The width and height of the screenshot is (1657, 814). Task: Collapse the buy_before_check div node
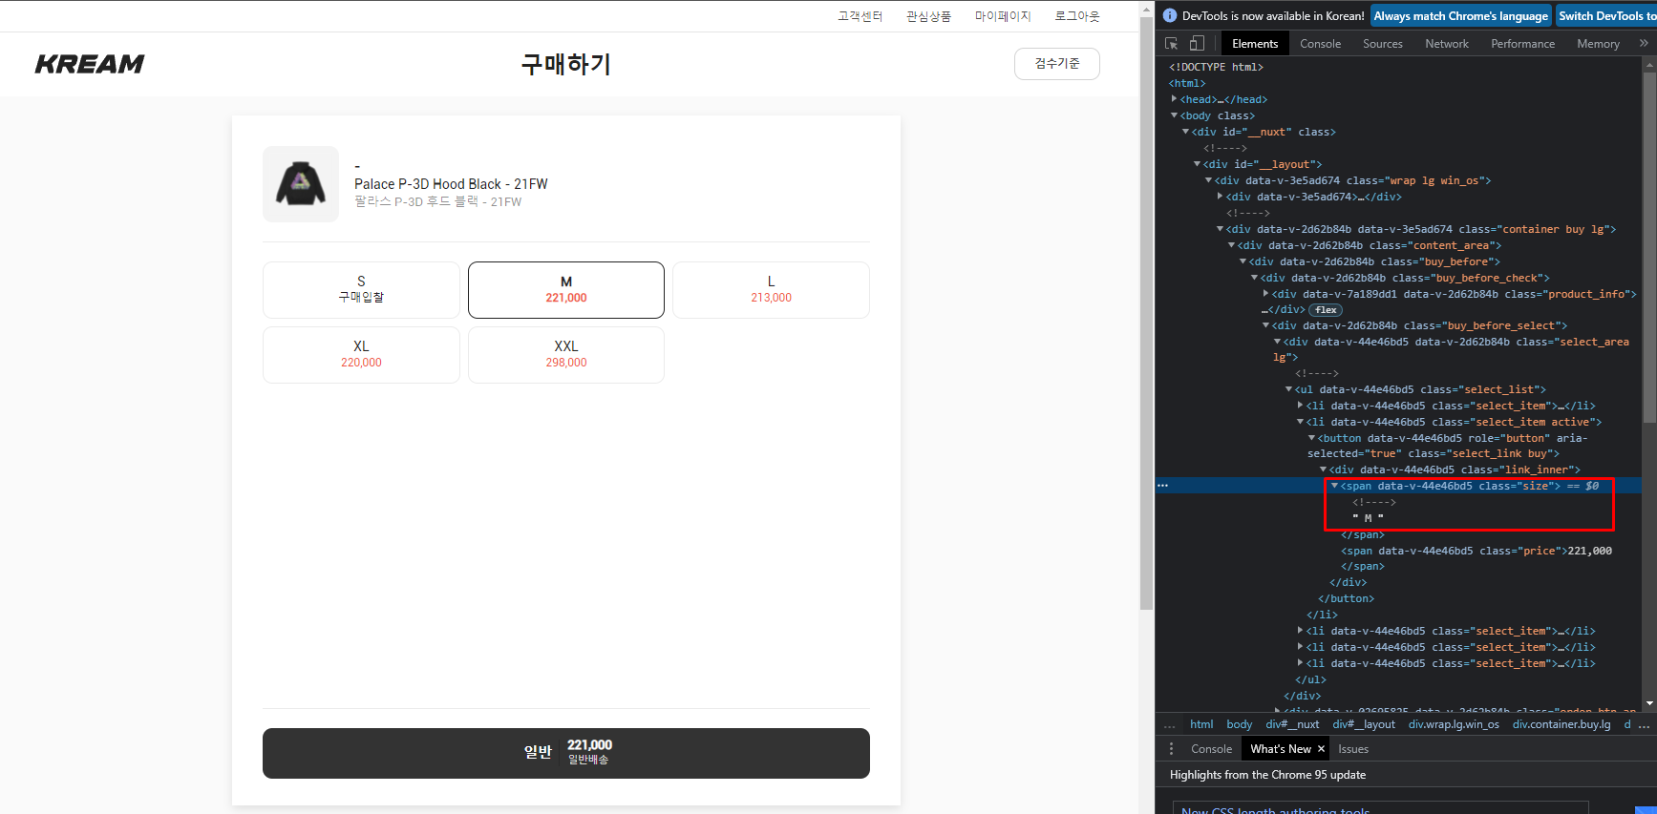pos(1255,278)
